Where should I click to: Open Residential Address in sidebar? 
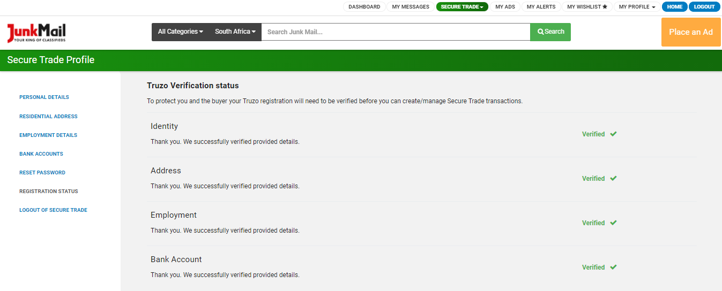(x=48, y=117)
